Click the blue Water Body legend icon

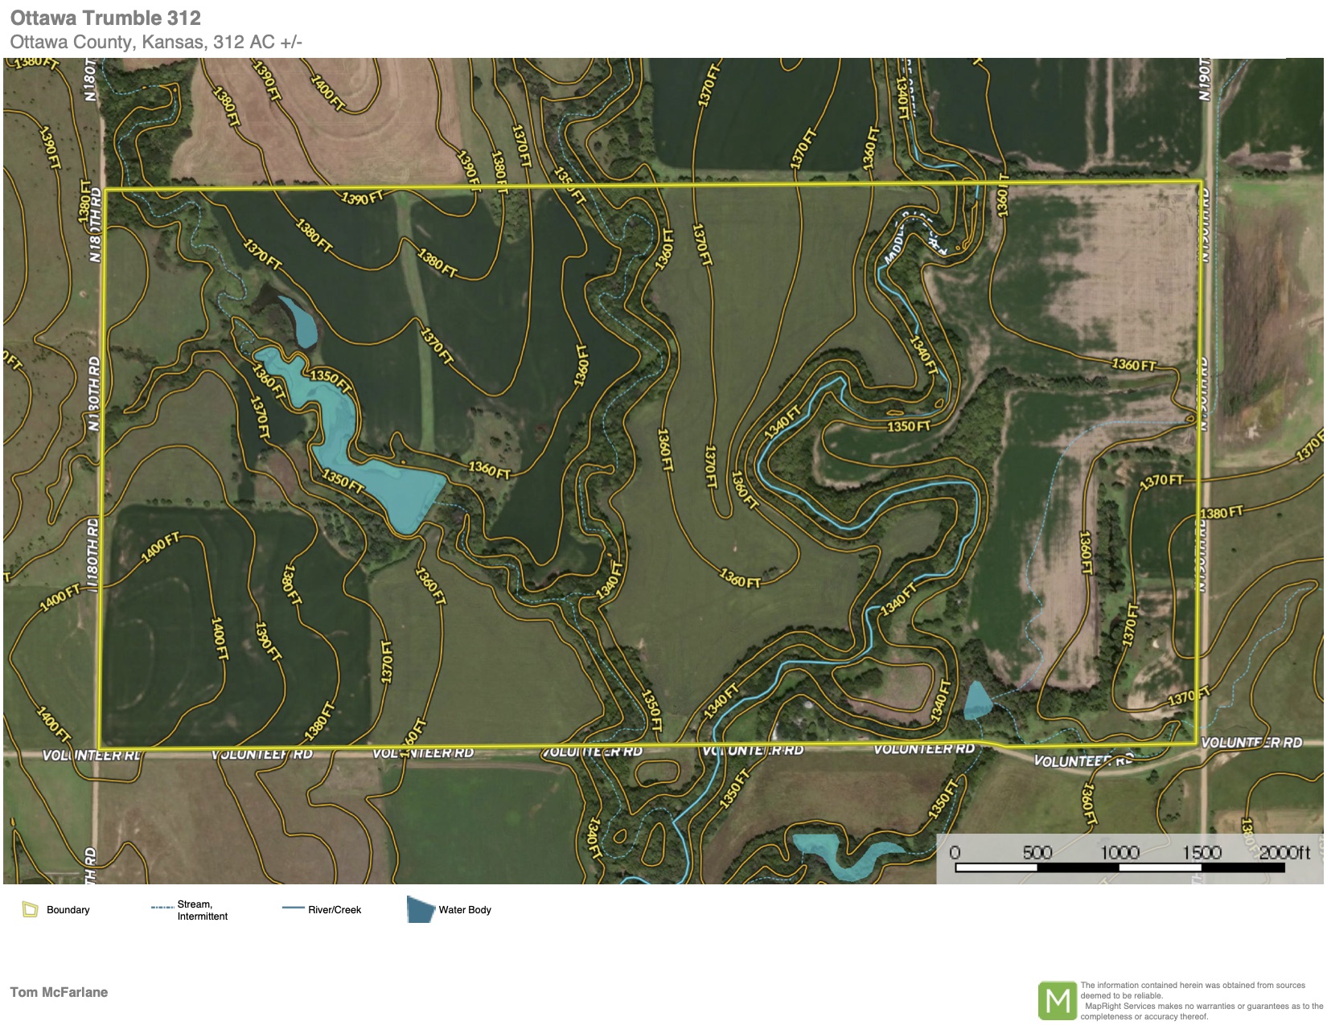tap(420, 909)
